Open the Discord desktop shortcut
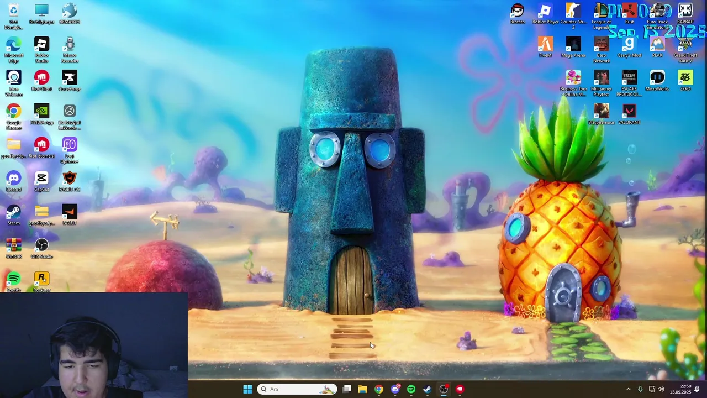The image size is (707, 398). 14,182
